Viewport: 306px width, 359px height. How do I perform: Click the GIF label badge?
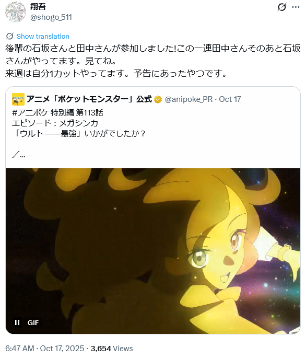tap(33, 323)
